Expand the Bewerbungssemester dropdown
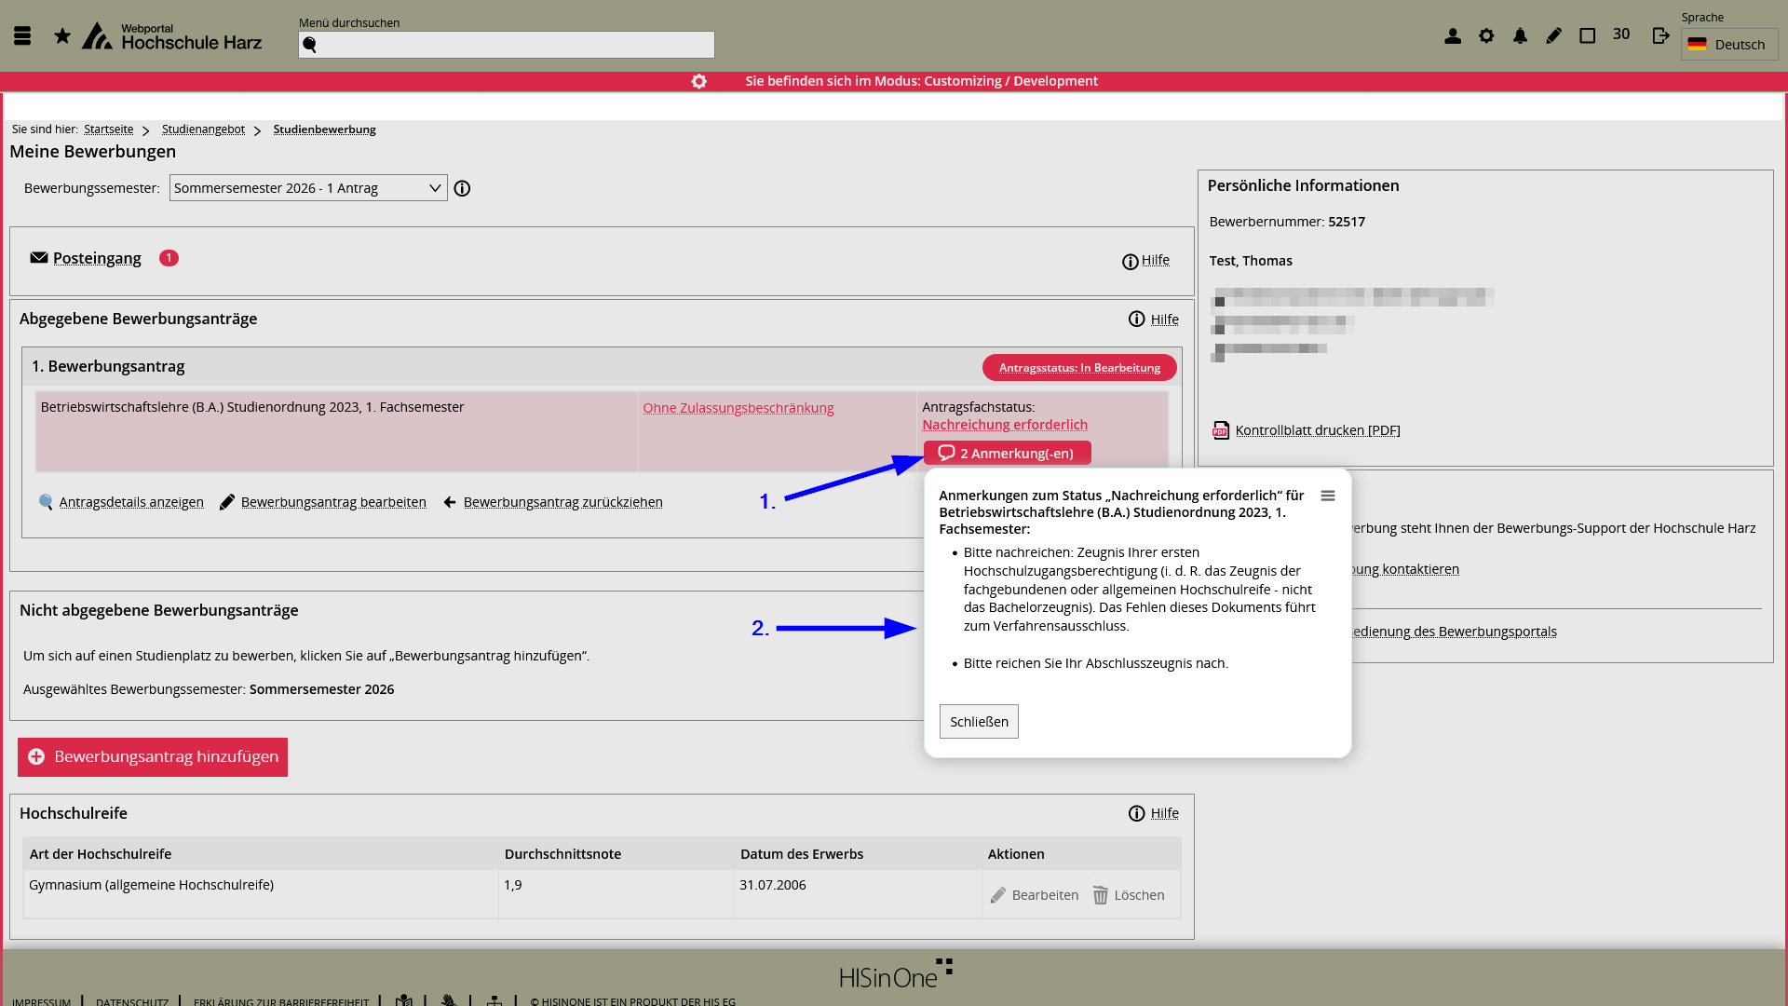Viewport: 1788px width, 1006px height. [308, 188]
